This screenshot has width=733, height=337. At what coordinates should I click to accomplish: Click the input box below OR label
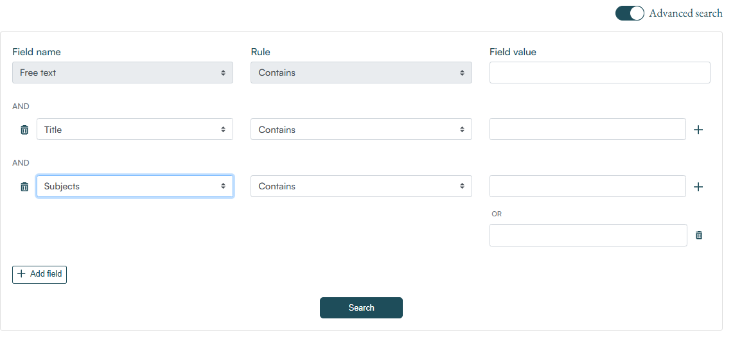pos(587,235)
